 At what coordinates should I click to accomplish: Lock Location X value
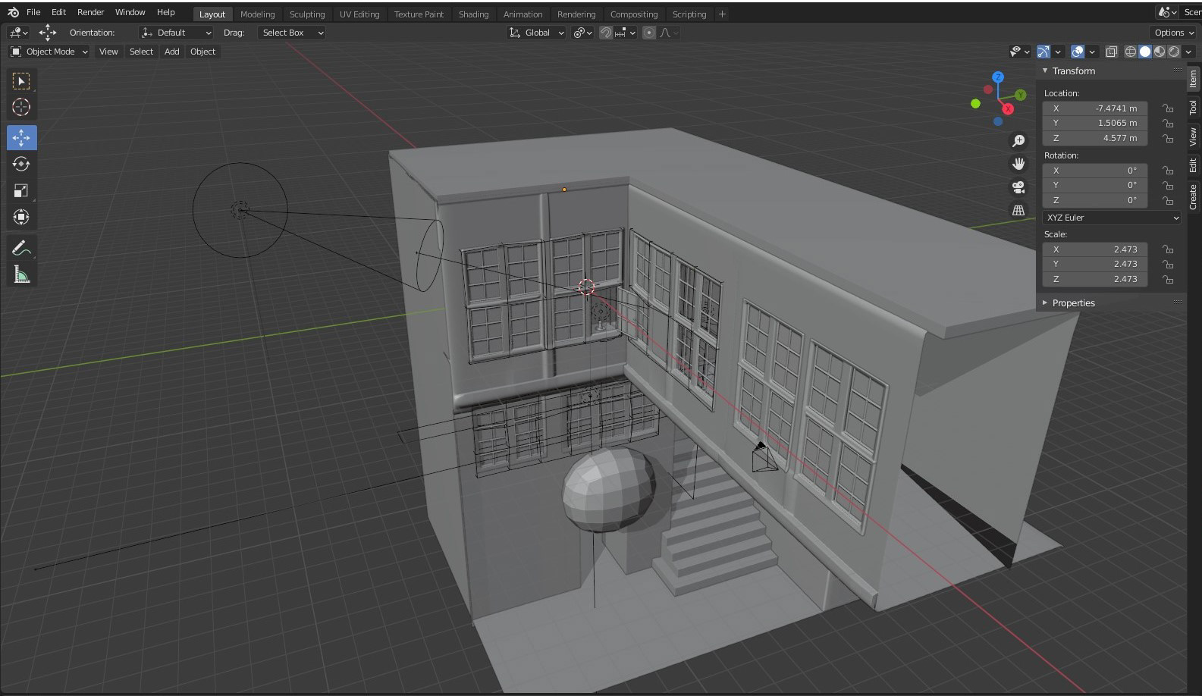click(1169, 108)
